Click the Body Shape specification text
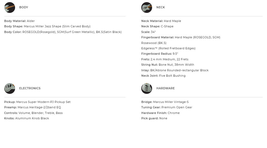 [x=47, y=27]
